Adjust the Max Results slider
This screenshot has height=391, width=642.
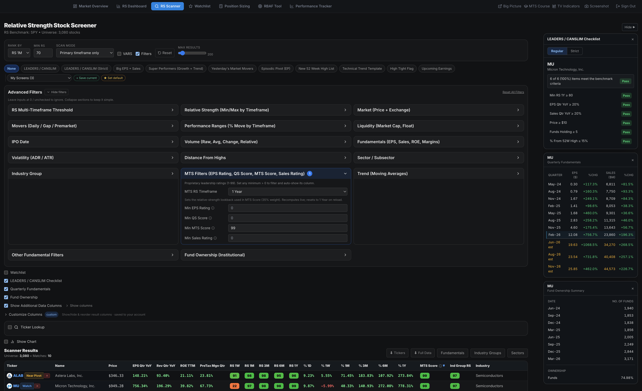pyautogui.click(x=192, y=53)
